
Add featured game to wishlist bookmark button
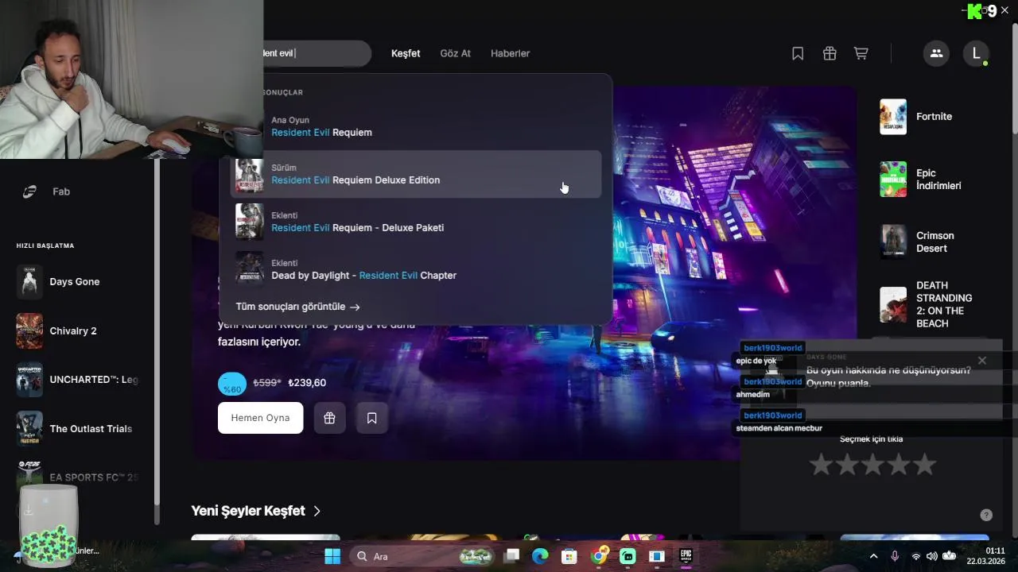pyautogui.click(x=371, y=418)
